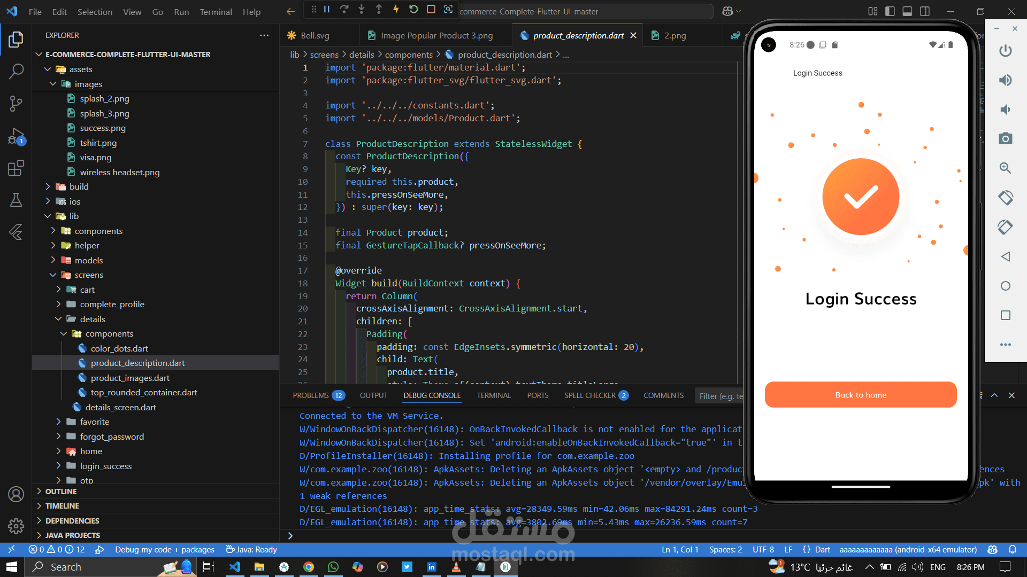Toggle the secondary sidebar layout
The height and width of the screenshot is (577, 1027).
pos(925,11)
